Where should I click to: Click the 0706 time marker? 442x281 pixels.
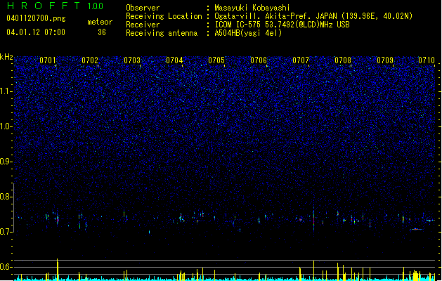point(259,60)
